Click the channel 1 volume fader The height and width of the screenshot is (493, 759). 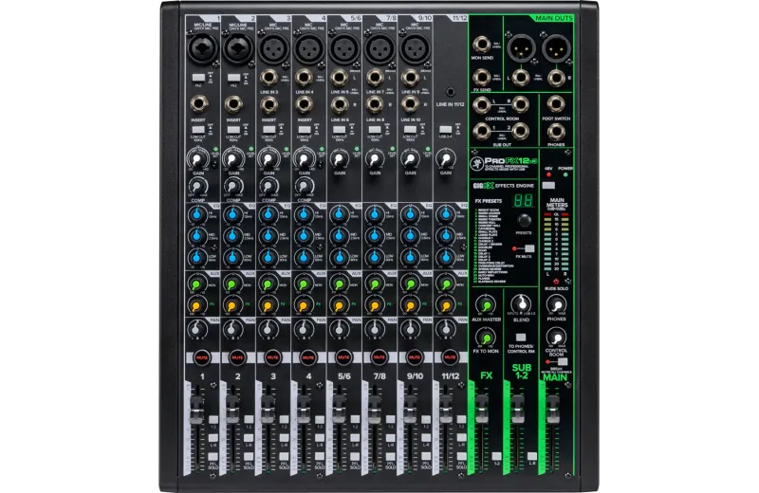tap(197, 409)
